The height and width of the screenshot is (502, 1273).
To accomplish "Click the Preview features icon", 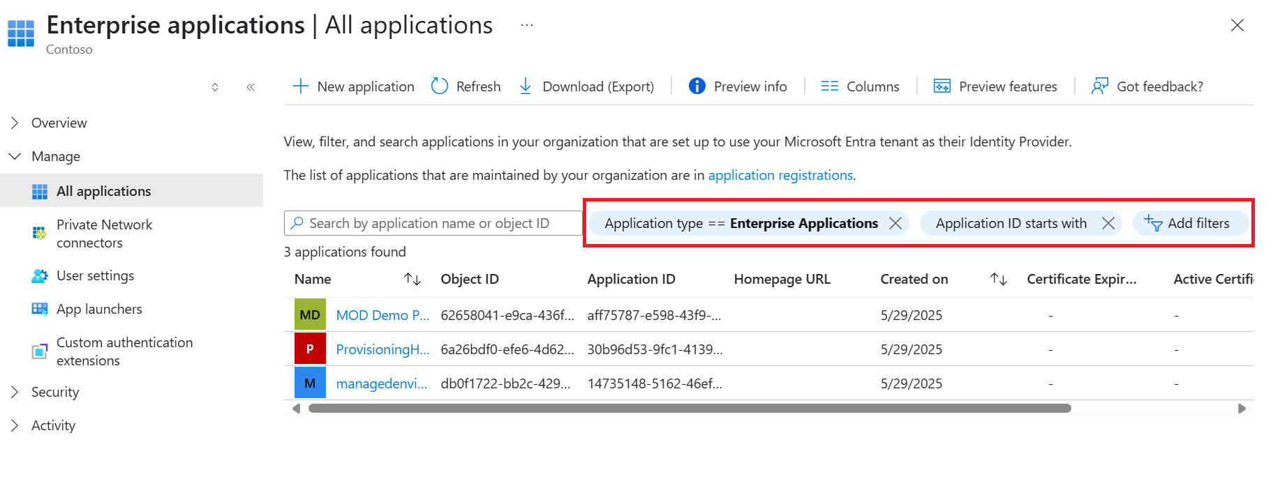I will [942, 86].
